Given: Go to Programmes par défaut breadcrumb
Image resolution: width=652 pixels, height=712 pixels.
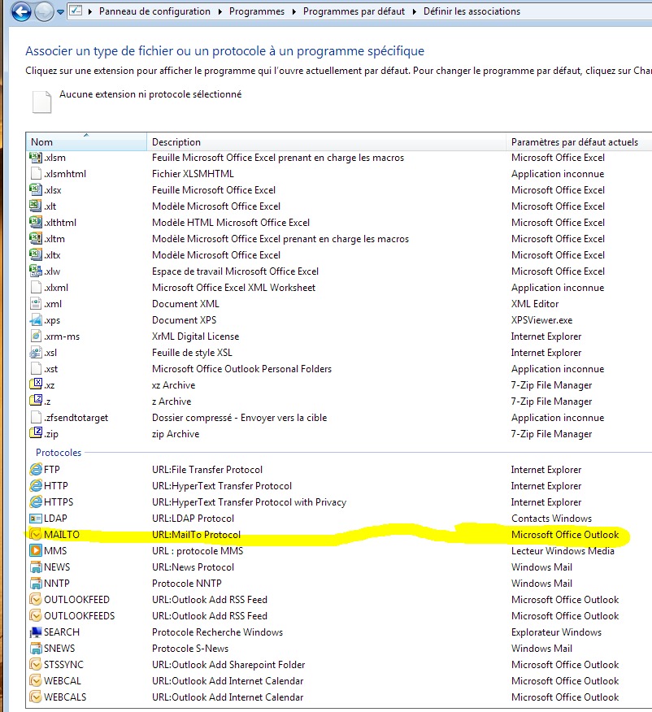Looking at the screenshot, I should [354, 11].
